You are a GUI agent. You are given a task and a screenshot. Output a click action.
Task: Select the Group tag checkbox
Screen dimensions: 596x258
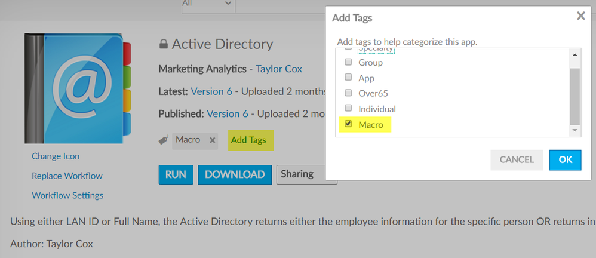349,62
